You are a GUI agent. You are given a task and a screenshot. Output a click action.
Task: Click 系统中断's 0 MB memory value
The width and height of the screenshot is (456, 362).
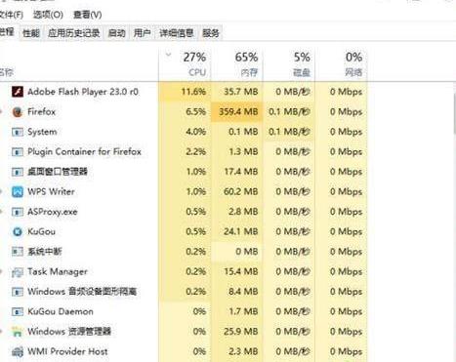coord(247,252)
